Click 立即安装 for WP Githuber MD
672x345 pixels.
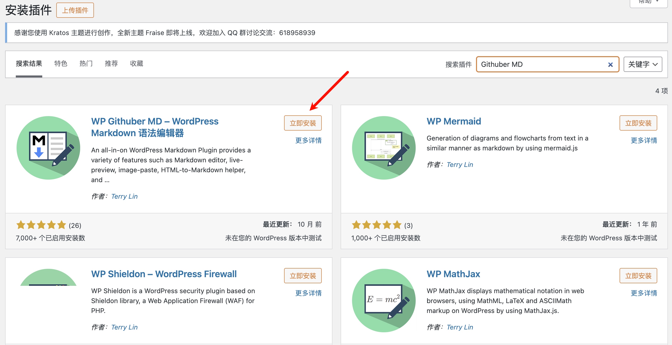click(x=303, y=123)
